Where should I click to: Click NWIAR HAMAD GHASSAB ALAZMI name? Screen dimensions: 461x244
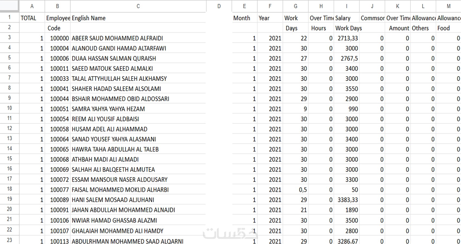(x=114, y=220)
